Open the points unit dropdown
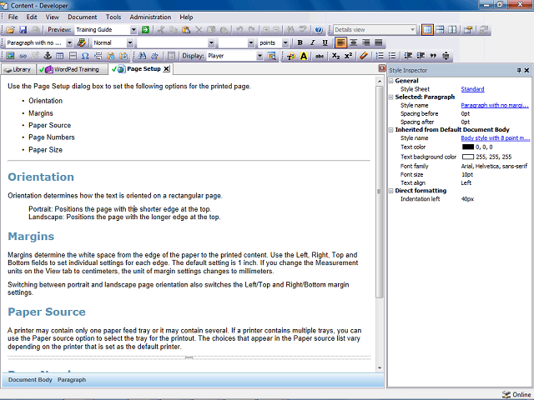534x400 pixels. 285,42
